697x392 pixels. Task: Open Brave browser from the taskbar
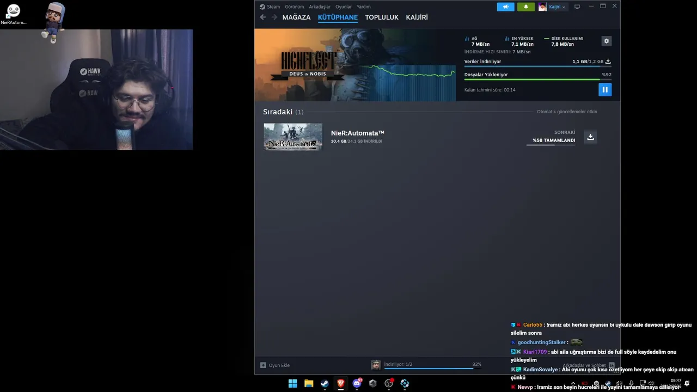pos(341,383)
